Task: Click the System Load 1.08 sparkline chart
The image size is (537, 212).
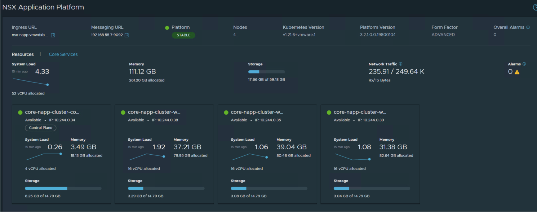Action: coord(352,156)
